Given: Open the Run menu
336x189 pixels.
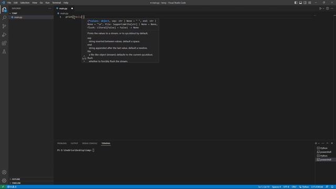Looking at the screenshot, I should tap(47, 3).
